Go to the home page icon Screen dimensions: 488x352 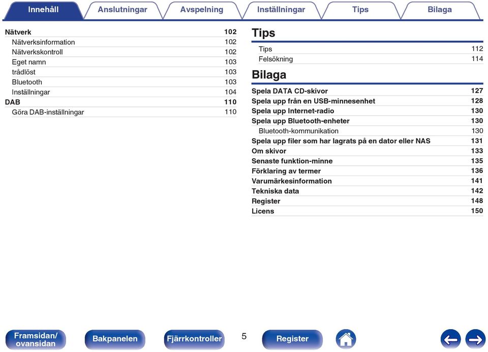346,339
